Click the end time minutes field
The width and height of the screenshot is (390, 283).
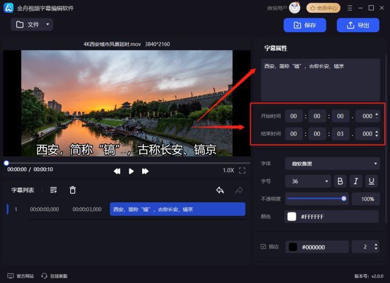(x=317, y=133)
